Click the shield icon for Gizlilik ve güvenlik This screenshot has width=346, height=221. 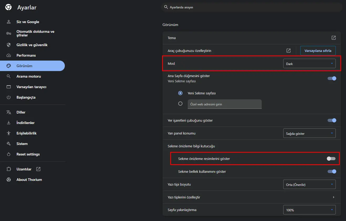[9, 45]
